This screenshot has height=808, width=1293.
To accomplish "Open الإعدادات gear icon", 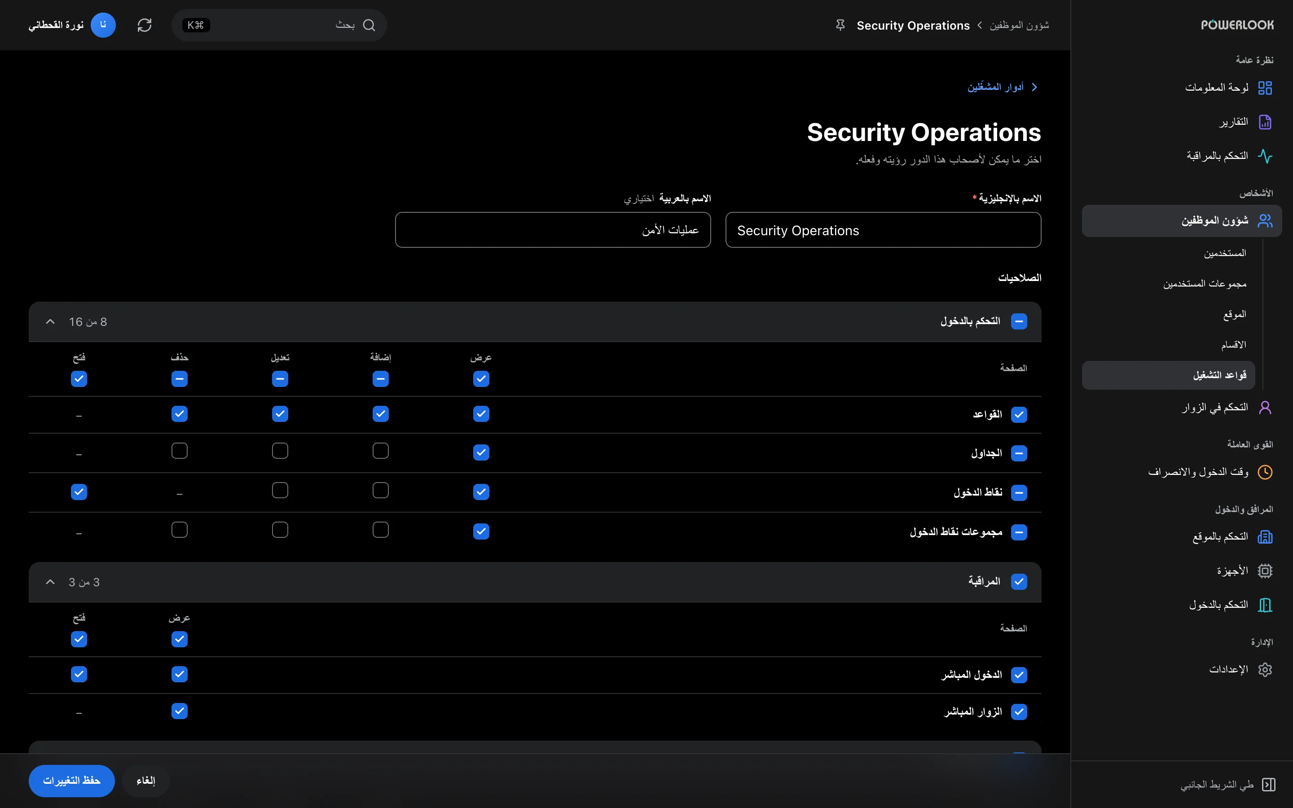I will click(1265, 670).
